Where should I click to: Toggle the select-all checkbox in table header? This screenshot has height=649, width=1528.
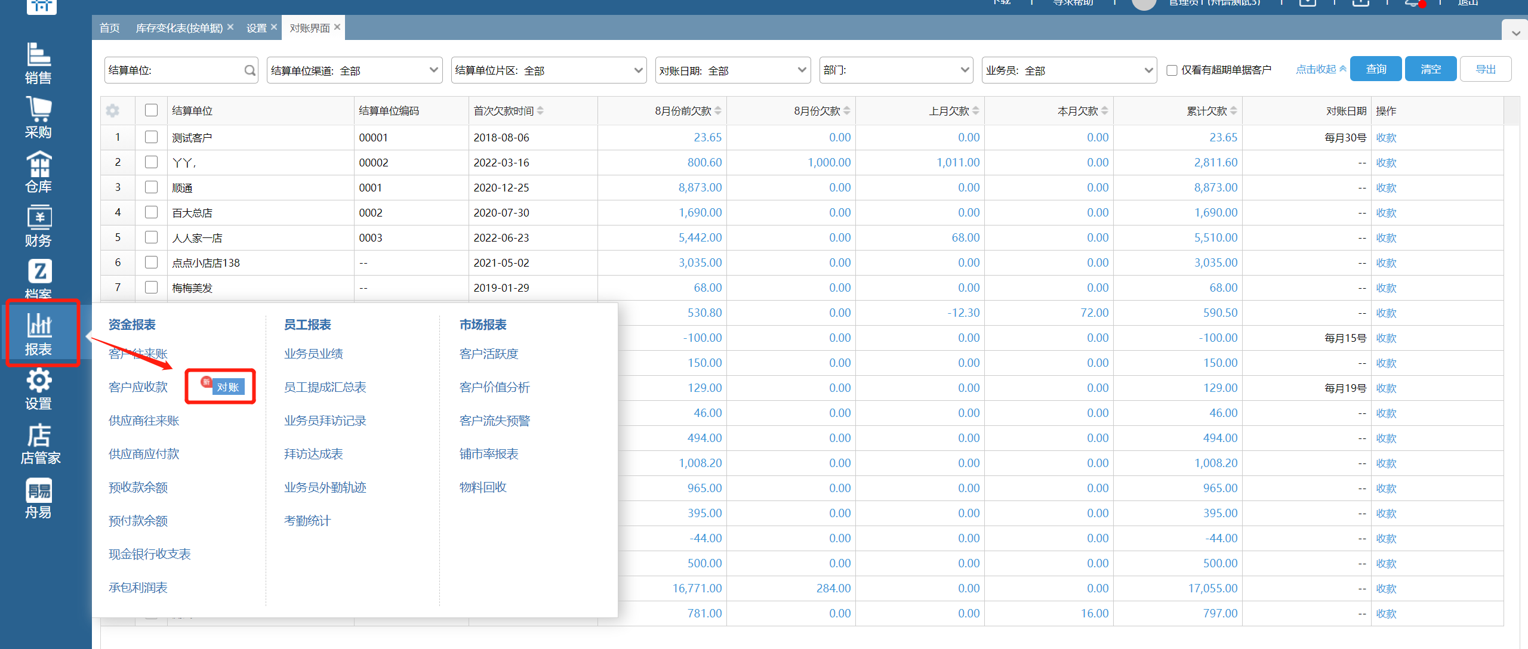click(152, 110)
